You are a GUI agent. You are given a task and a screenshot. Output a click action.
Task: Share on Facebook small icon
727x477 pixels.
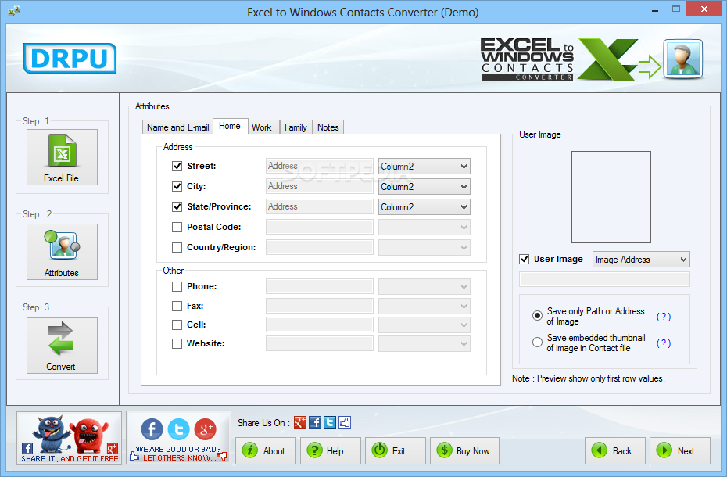[315, 422]
